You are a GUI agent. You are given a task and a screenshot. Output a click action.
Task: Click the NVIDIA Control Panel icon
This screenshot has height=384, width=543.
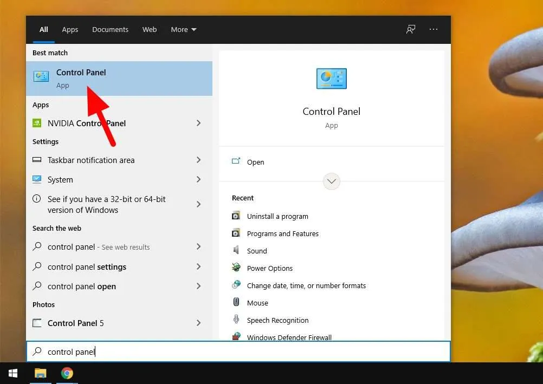pos(37,123)
